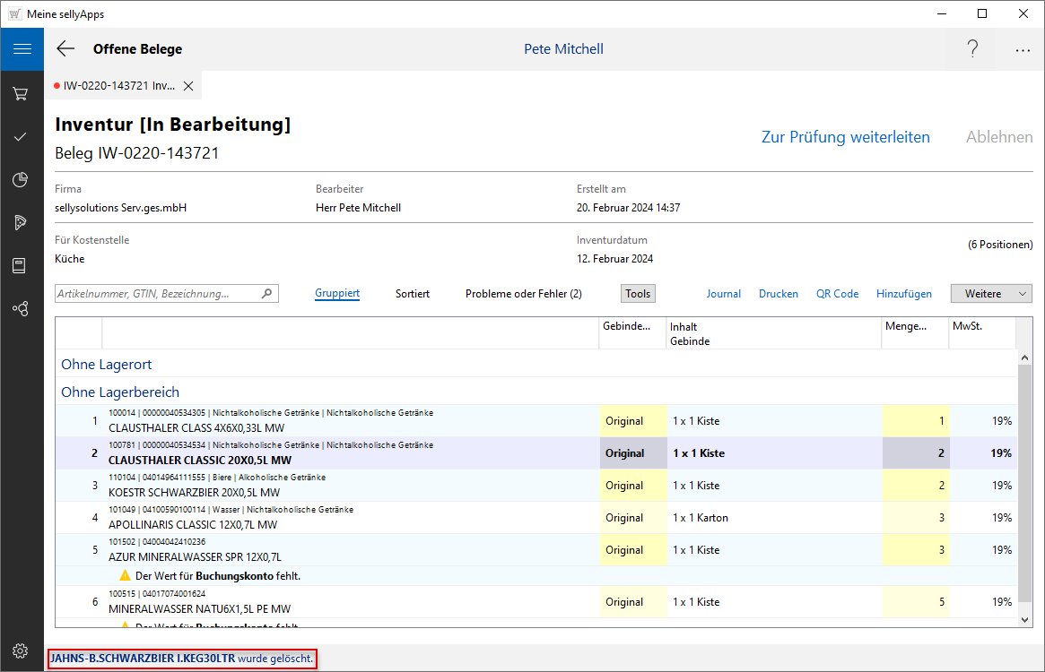The image size is (1045, 672).
Task: Expand the Weitere dropdown
Action: [x=991, y=294]
